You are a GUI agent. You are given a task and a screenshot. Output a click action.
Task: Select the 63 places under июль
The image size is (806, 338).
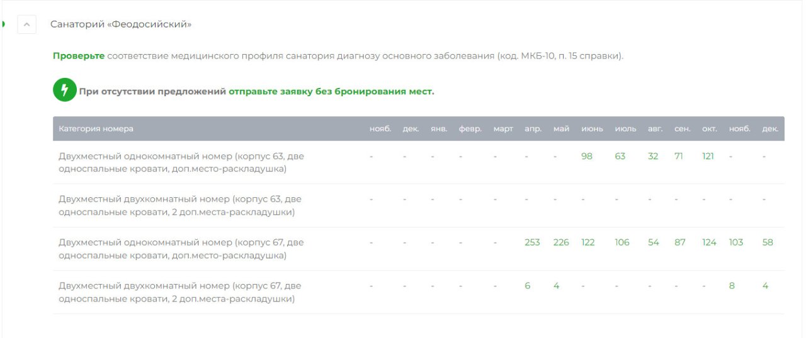(620, 156)
